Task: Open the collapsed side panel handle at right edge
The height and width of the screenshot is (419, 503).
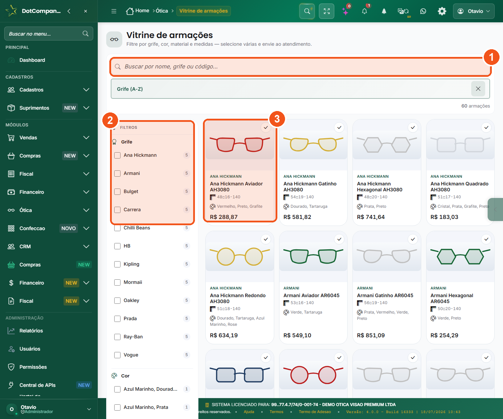Action: tap(495, 209)
